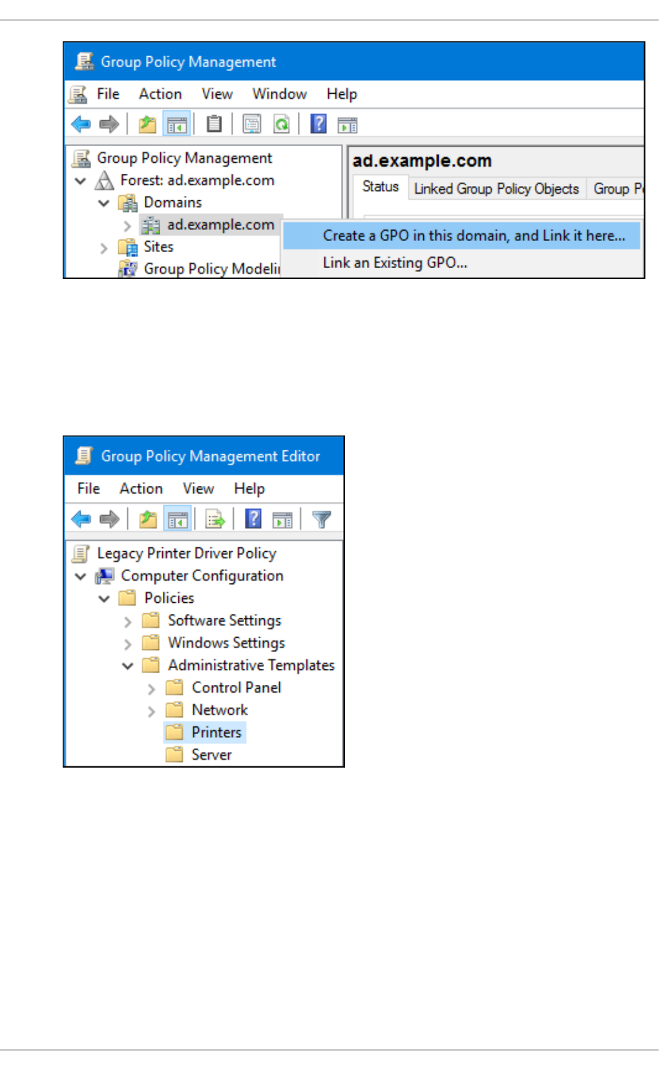Image resolution: width=659 pixels, height=1070 pixels.
Task: Select Forest: ad.example.com tree item
Action: coord(197,180)
